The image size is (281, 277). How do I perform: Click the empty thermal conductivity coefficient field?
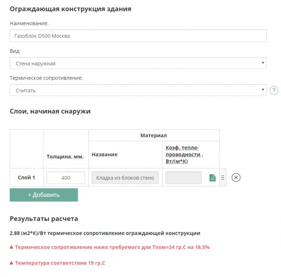pos(183,178)
